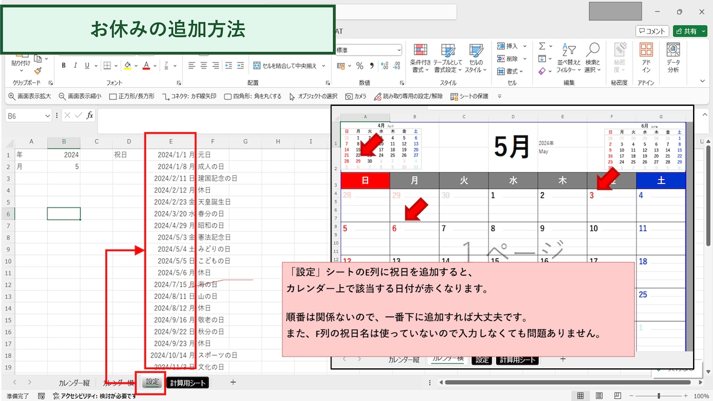The width and height of the screenshot is (713, 401).
Task: Switch to Normal view in status bar
Action: point(580,396)
